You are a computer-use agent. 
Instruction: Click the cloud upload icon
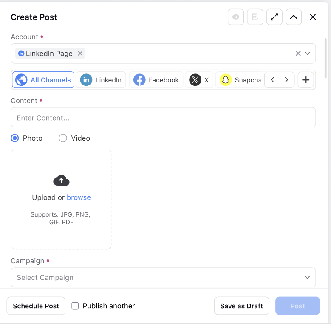(x=61, y=180)
